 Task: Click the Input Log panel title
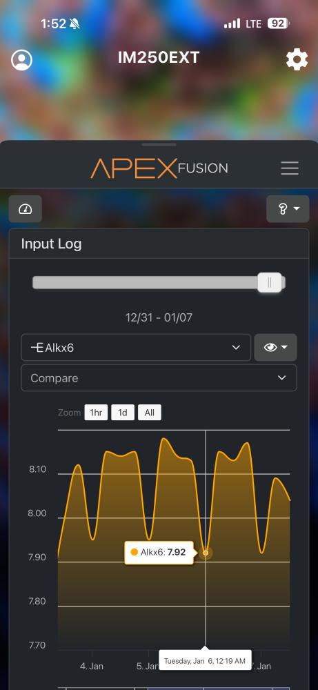(52, 244)
